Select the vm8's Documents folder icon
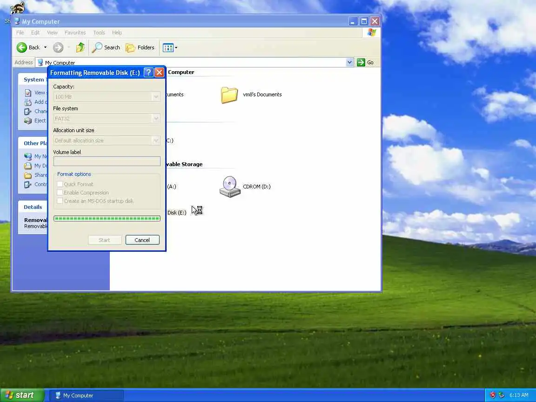Viewport: 536px width, 402px height. point(229,95)
